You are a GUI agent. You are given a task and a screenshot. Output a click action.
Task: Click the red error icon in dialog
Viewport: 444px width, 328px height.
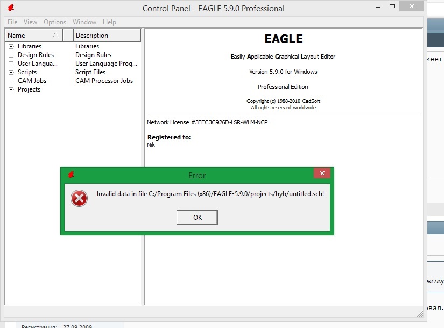[x=79, y=198]
